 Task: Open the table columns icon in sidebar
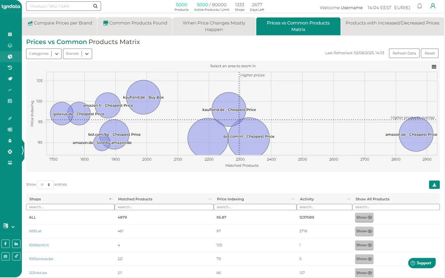click(10, 35)
